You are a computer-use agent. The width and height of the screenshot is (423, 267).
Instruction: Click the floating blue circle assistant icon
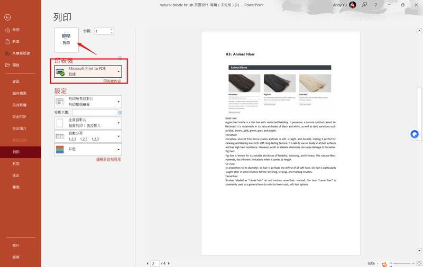415,134
